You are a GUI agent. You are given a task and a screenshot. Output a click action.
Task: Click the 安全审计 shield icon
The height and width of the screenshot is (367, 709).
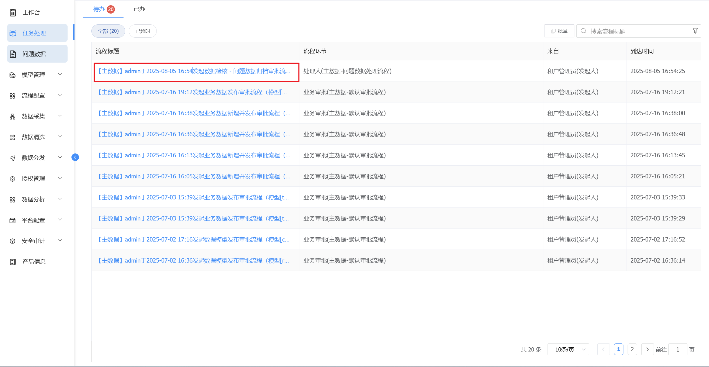(12, 241)
